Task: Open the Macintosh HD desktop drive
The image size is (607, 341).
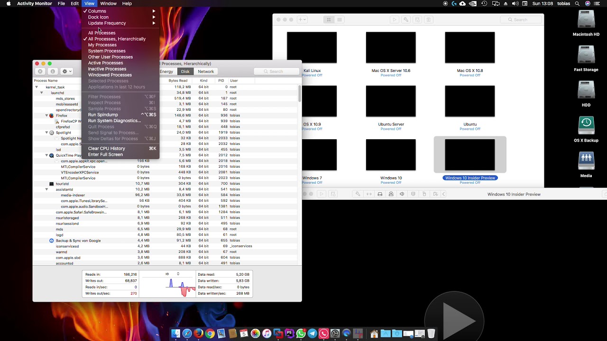Action: tap(586, 20)
